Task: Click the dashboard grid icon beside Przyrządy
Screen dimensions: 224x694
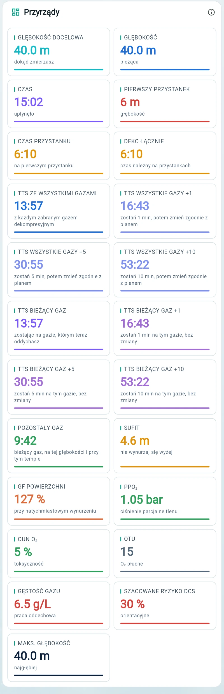Action: pyautogui.click(x=16, y=12)
